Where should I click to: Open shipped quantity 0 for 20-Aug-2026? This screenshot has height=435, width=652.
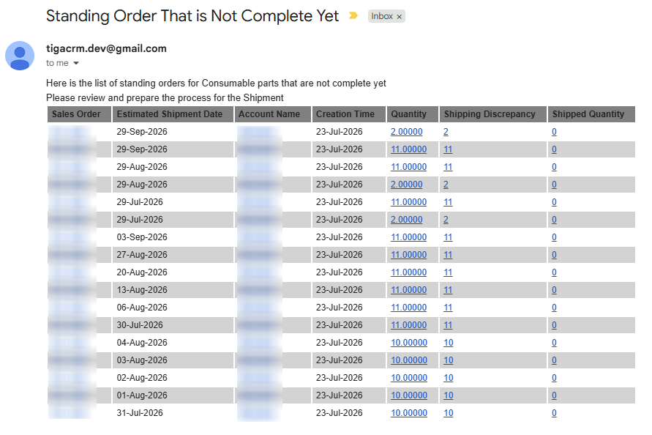click(x=554, y=272)
